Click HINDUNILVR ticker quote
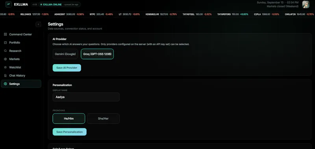The width and height of the screenshot is (315, 149). click(161, 15)
